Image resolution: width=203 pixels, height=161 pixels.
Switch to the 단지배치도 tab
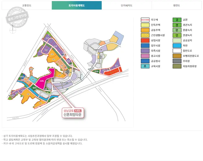pos(127,5)
